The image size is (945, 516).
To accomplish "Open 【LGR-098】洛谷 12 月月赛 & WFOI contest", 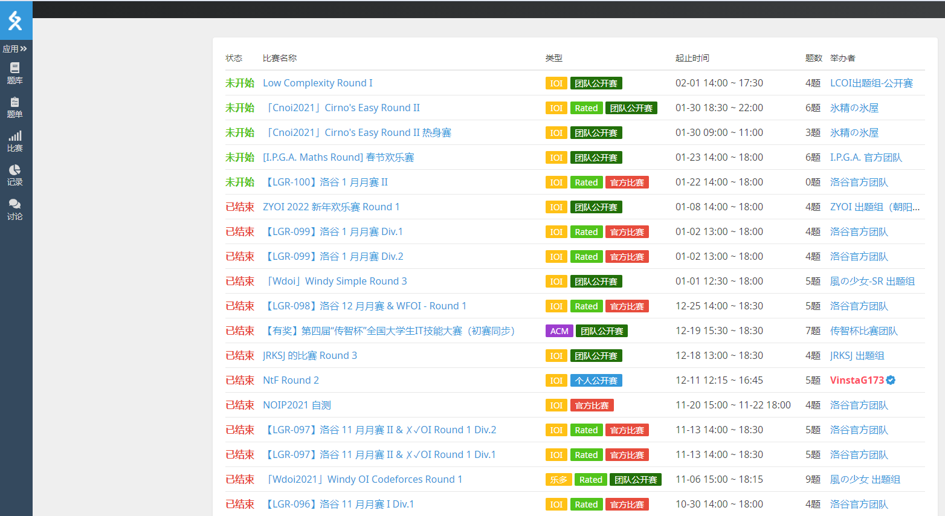I will point(364,306).
